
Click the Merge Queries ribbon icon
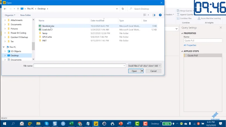click(178, 11)
